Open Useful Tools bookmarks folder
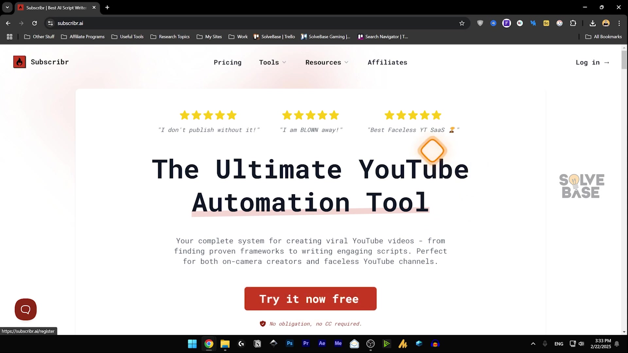 pos(128,37)
